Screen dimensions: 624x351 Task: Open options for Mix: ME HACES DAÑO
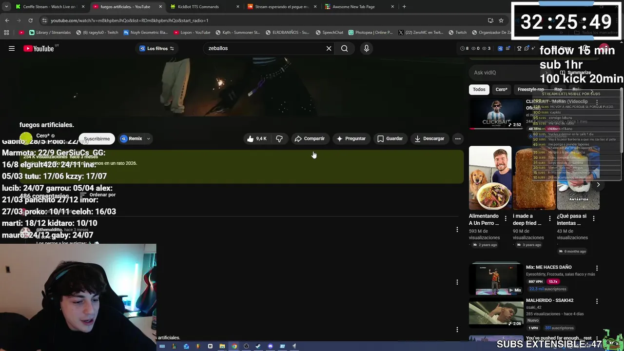(x=597, y=268)
